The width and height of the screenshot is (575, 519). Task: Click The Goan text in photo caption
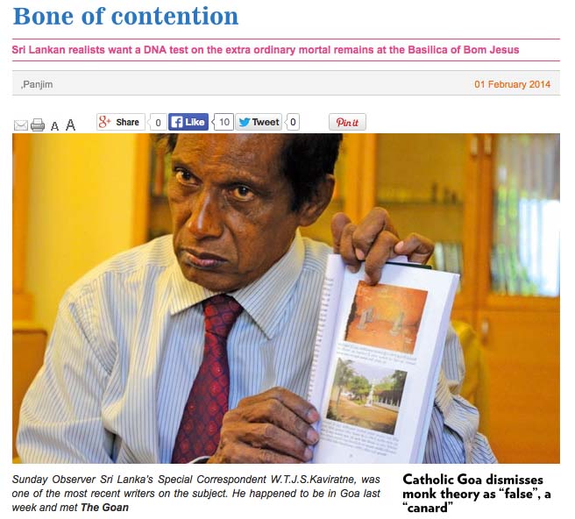pos(104,508)
